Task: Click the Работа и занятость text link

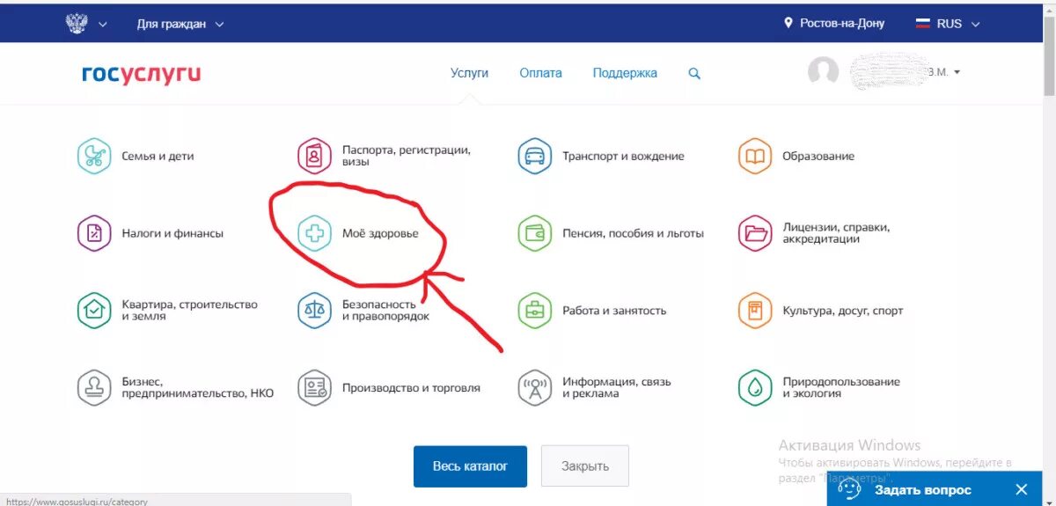Action: tap(614, 311)
